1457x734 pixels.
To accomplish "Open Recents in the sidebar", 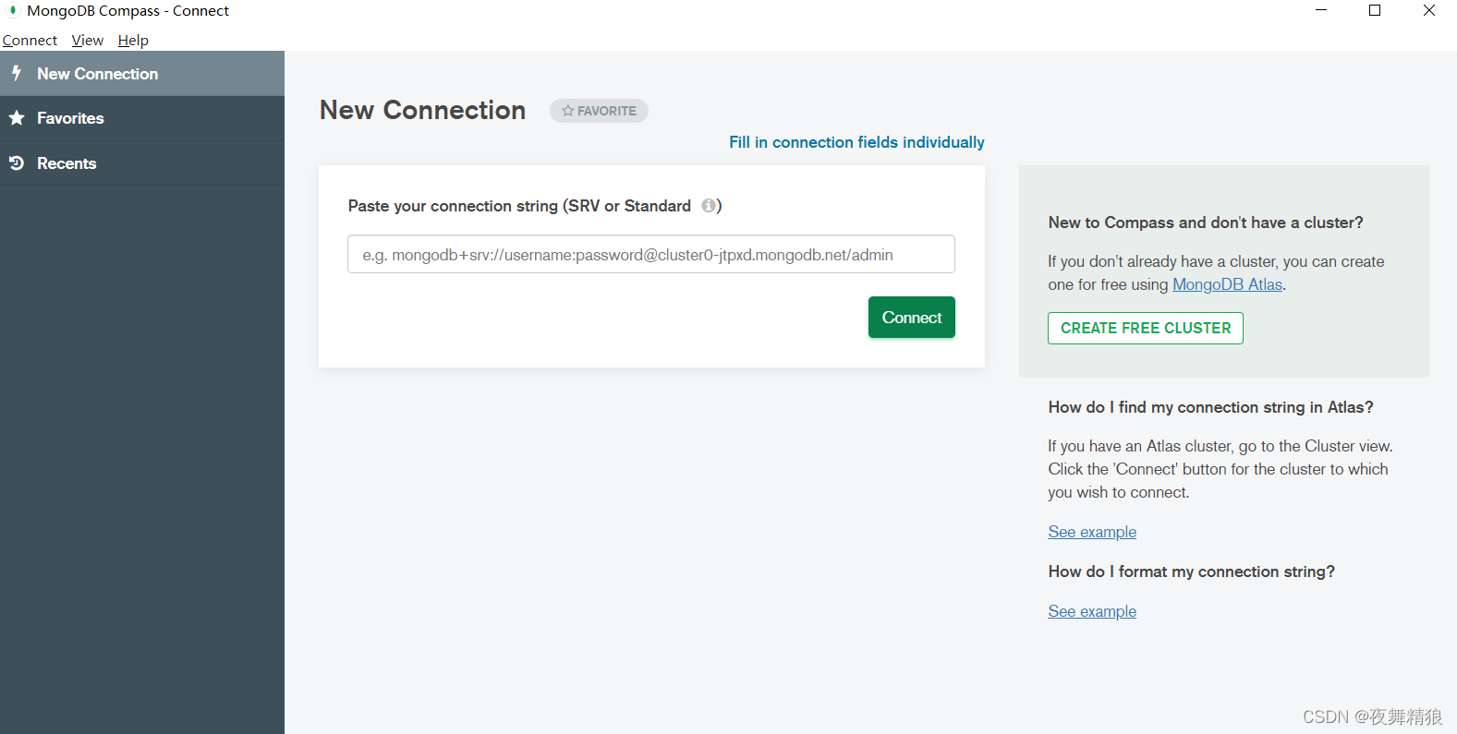I will pyautogui.click(x=142, y=163).
